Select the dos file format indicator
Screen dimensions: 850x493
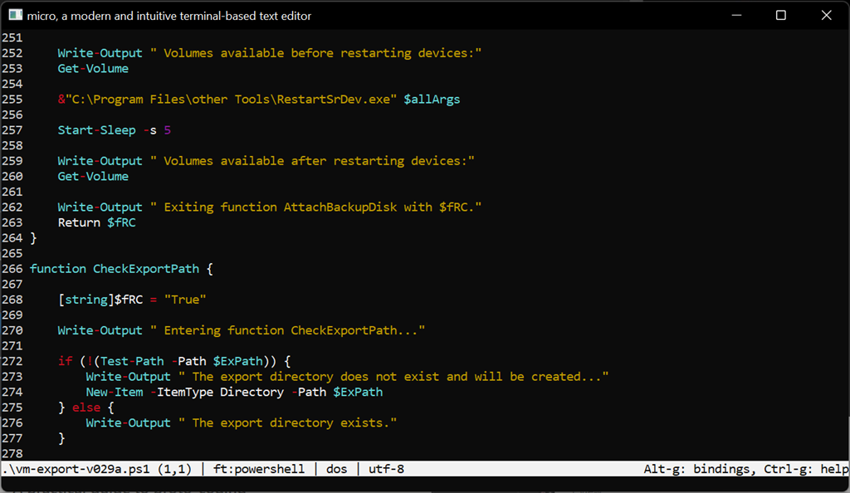click(x=336, y=469)
